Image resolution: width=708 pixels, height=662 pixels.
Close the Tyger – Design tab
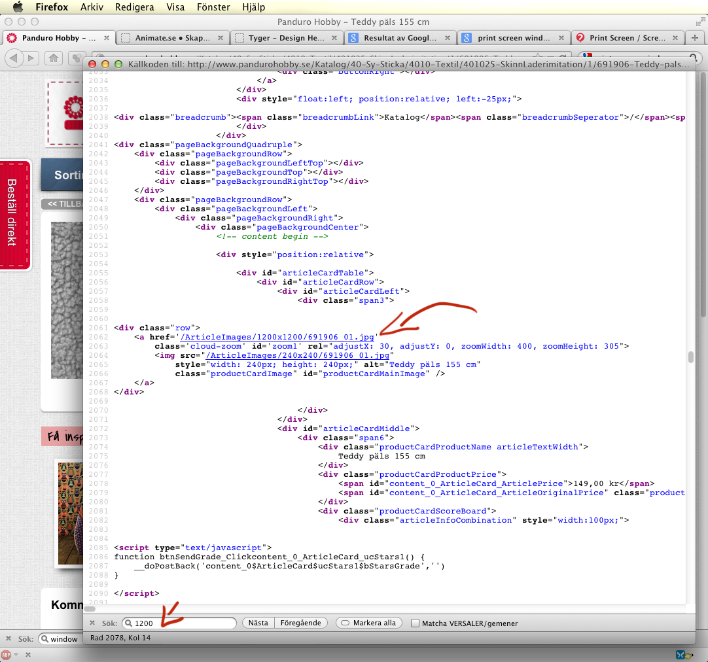pyautogui.click(x=334, y=38)
